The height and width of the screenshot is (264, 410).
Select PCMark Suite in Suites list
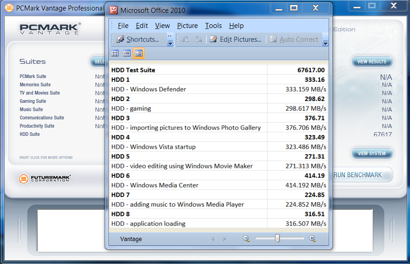point(33,76)
